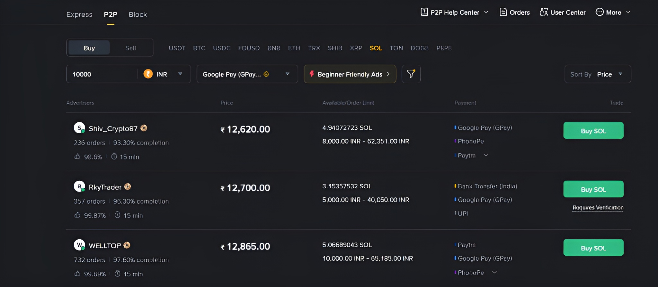Open the Sort By Price dropdown
The width and height of the screenshot is (658, 287).
[x=598, y=74]
